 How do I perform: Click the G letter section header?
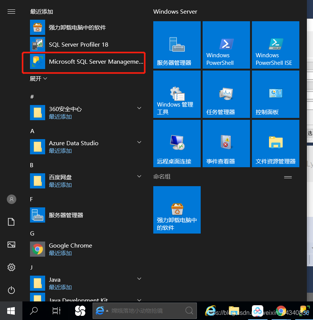point(32,233)
